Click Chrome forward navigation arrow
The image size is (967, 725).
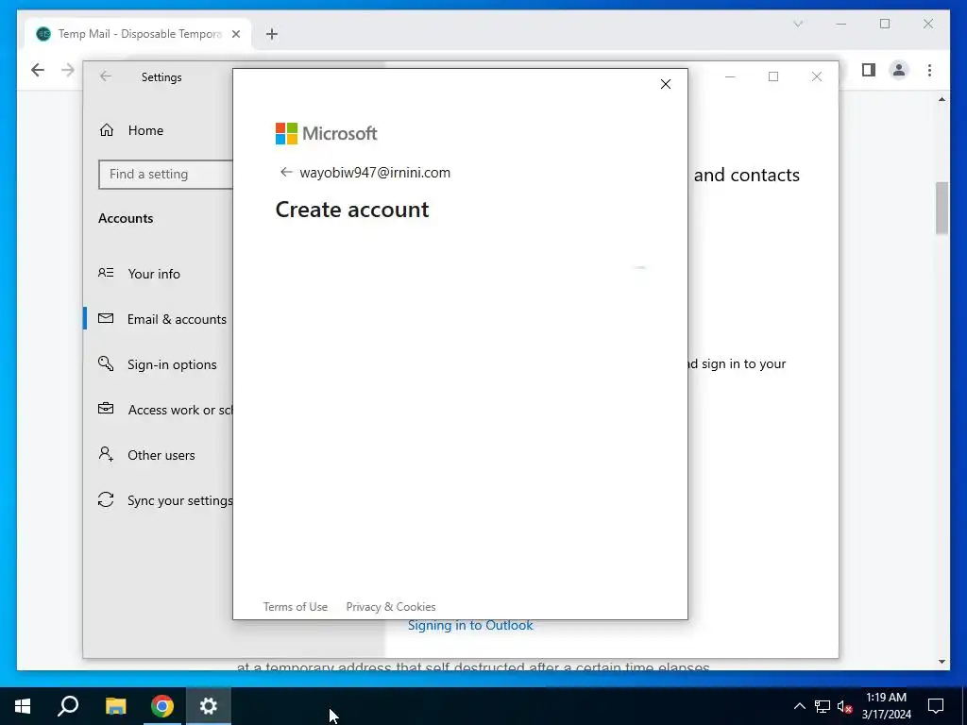click(68, 70)
